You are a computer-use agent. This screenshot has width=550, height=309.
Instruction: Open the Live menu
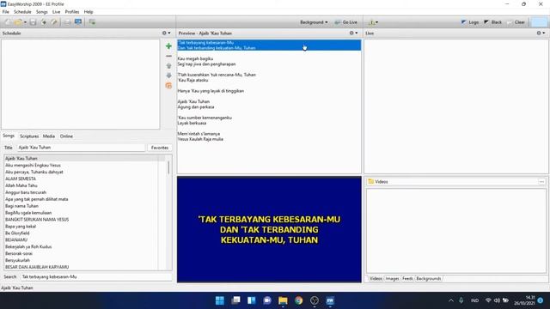point(56,11)
